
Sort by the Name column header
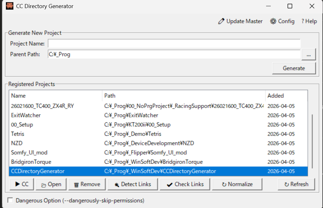56,96
